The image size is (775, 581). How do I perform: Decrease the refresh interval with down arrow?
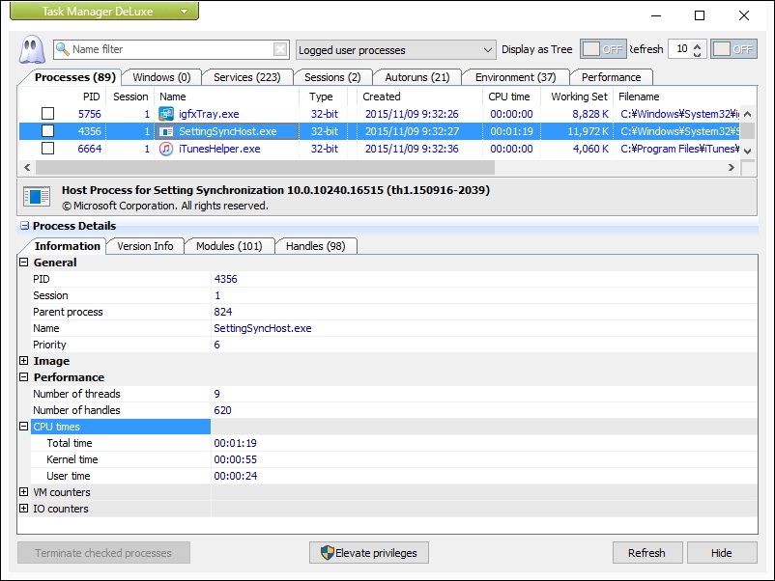[x=698, y=54]
